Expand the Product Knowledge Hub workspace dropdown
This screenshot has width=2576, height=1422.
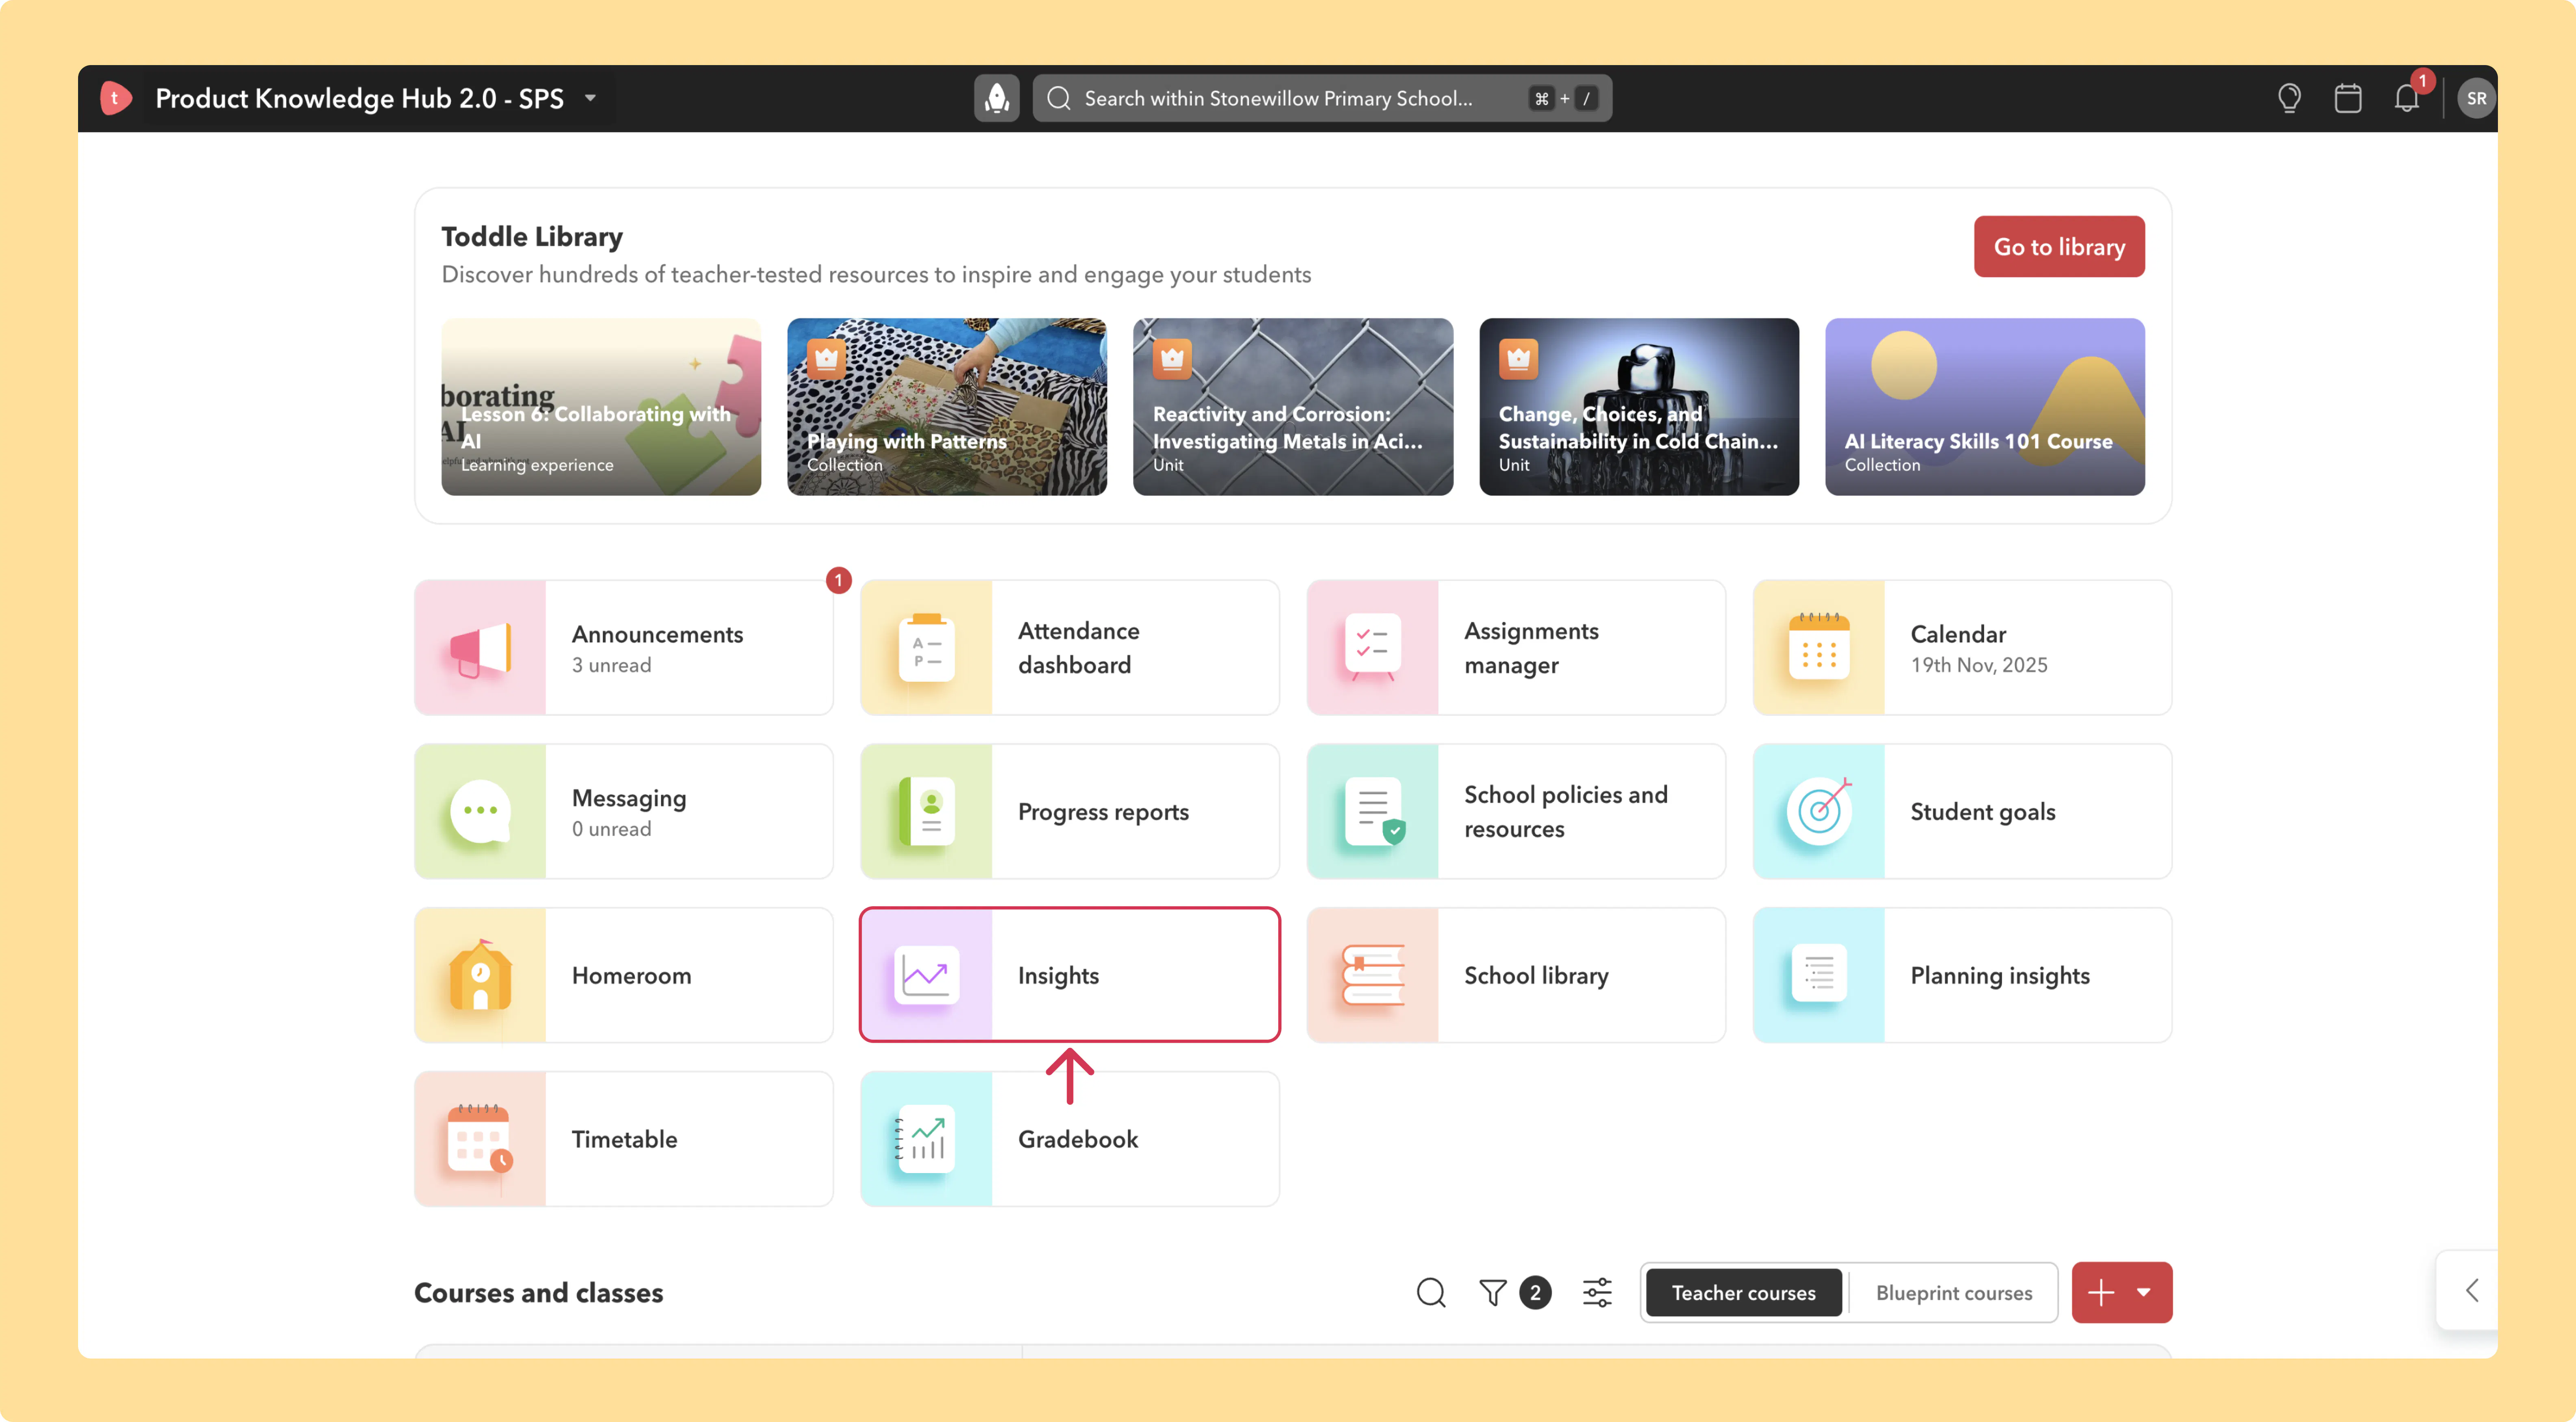(x=590, y=98)
